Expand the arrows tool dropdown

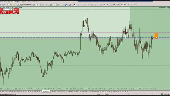point(119,5)
